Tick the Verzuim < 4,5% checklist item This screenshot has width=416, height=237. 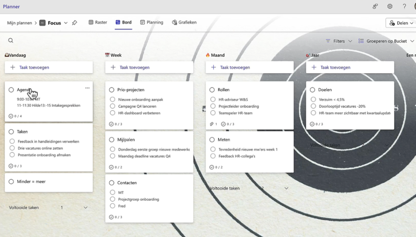(x=313, y=100)
